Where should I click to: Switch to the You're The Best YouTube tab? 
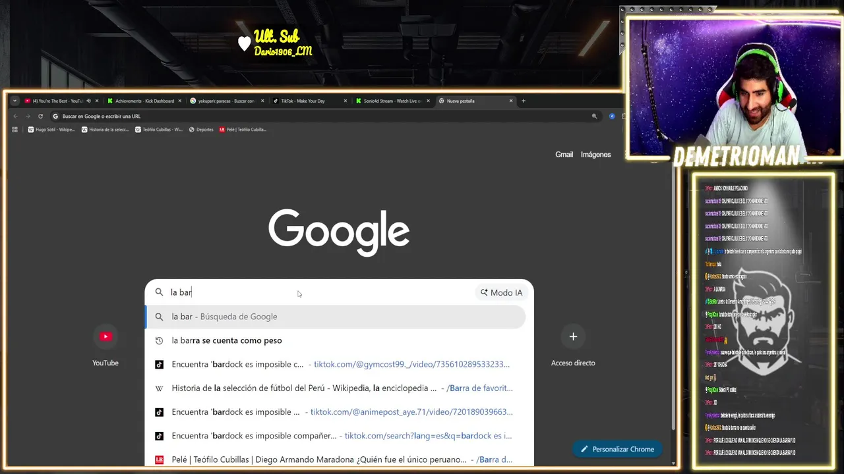(58, 101)
